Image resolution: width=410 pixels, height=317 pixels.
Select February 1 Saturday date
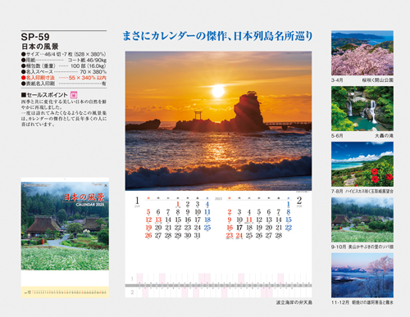point(289,204)
